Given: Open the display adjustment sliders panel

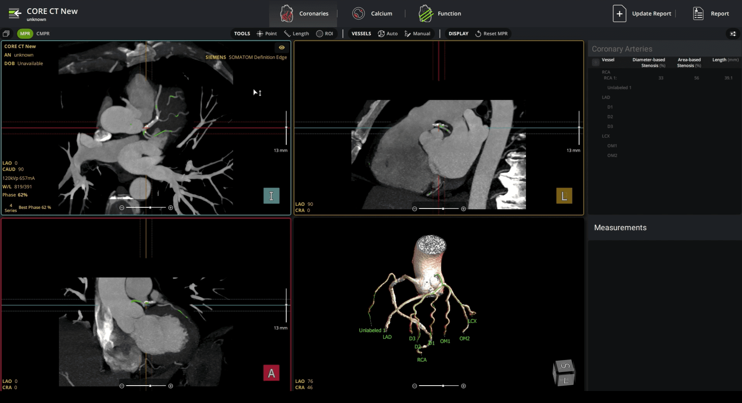Looking at the screenshot, I should [x=733, y=34].
